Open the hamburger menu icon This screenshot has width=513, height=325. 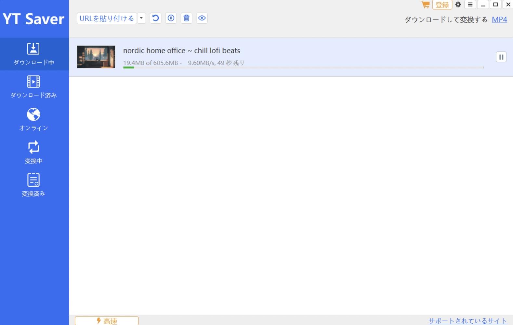pyautogui.click(x=470, y=5)
